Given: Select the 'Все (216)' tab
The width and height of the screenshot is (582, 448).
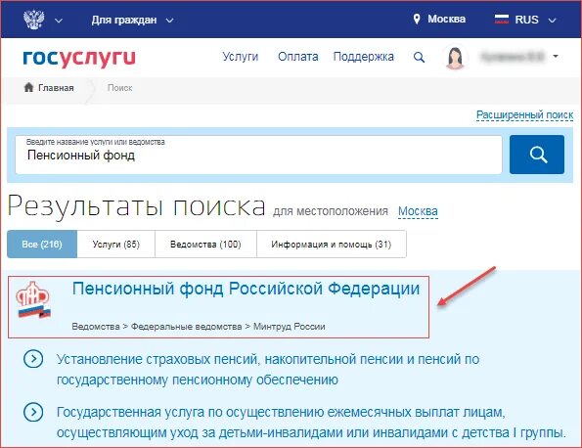Looking at the screenshot, I should (42, 245).
